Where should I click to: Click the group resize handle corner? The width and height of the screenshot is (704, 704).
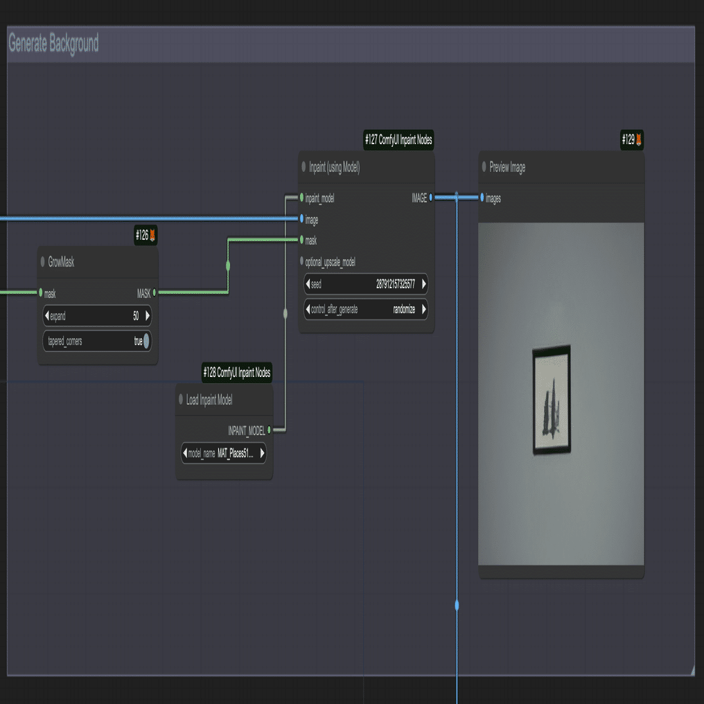click(692, 671)
